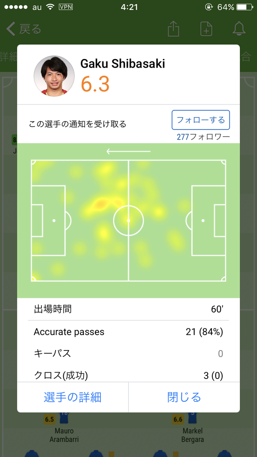Viewport: 257px width, 457px height.
Task: Follow player with フォローする button
Action: [201, 120]
